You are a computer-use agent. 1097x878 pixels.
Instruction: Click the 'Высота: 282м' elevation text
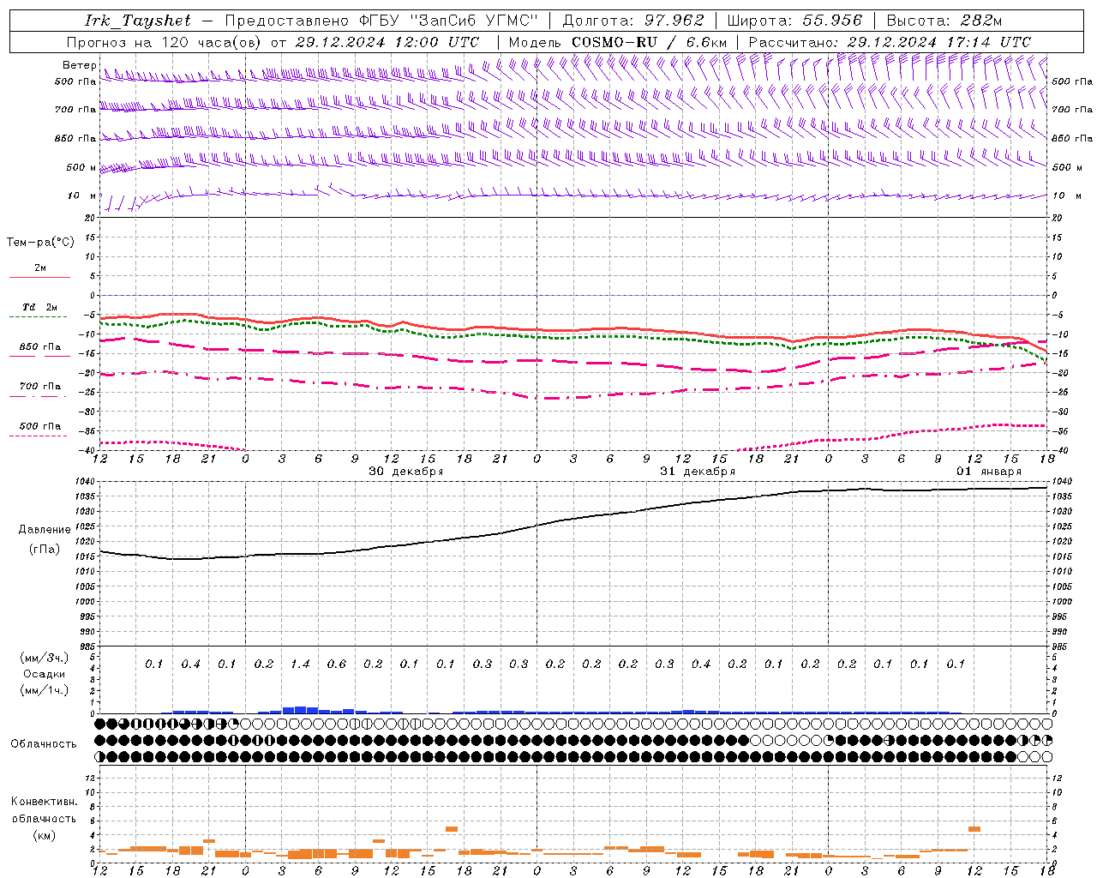(944, 21)
